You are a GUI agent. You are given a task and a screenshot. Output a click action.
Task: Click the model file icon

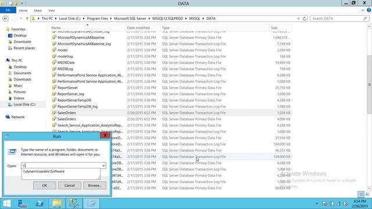click(54, 50)
